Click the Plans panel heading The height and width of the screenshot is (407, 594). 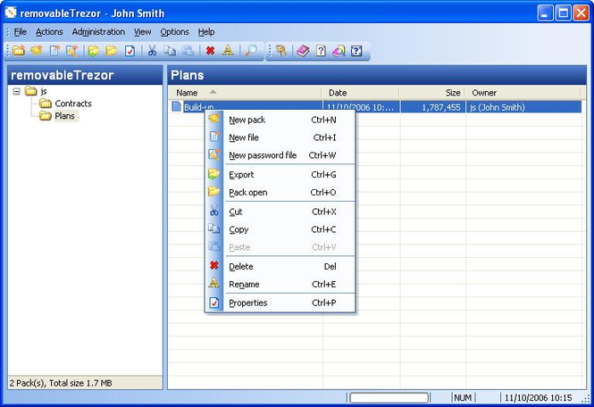188,75
